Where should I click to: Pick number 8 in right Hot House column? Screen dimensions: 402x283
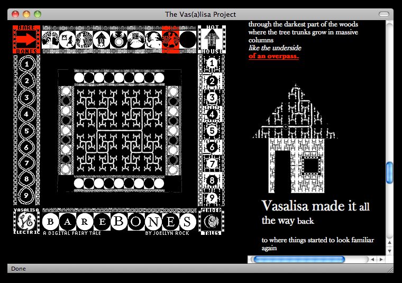coord(212,181)
